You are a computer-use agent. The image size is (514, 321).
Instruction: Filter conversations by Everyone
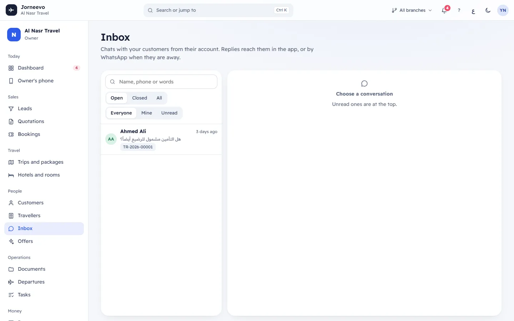click(x=121, y=113)
